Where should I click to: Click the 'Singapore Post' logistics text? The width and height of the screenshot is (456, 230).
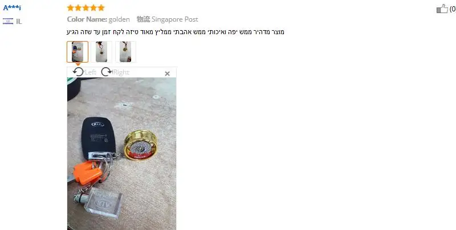[x=174, y=19]
